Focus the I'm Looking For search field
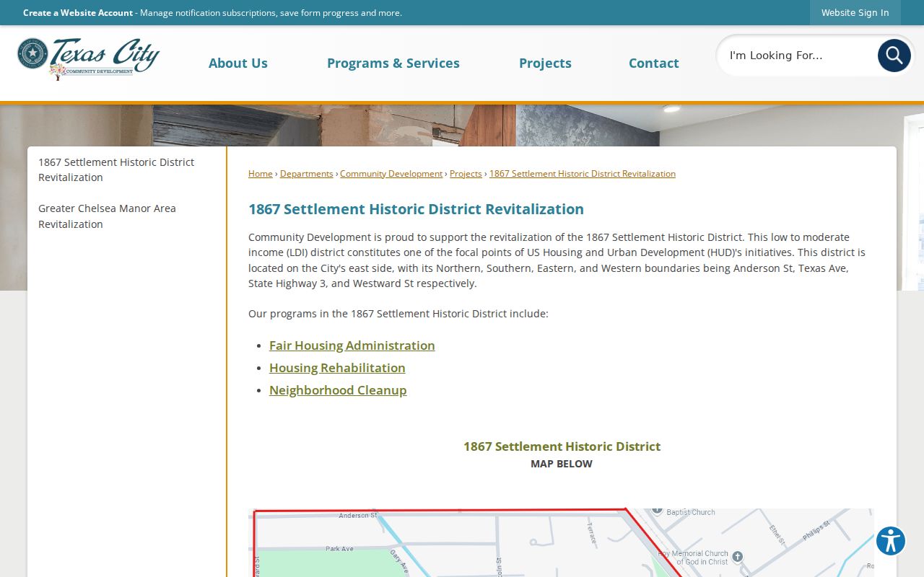The height and width of the screenshot is (577, 924). (798, 56)
